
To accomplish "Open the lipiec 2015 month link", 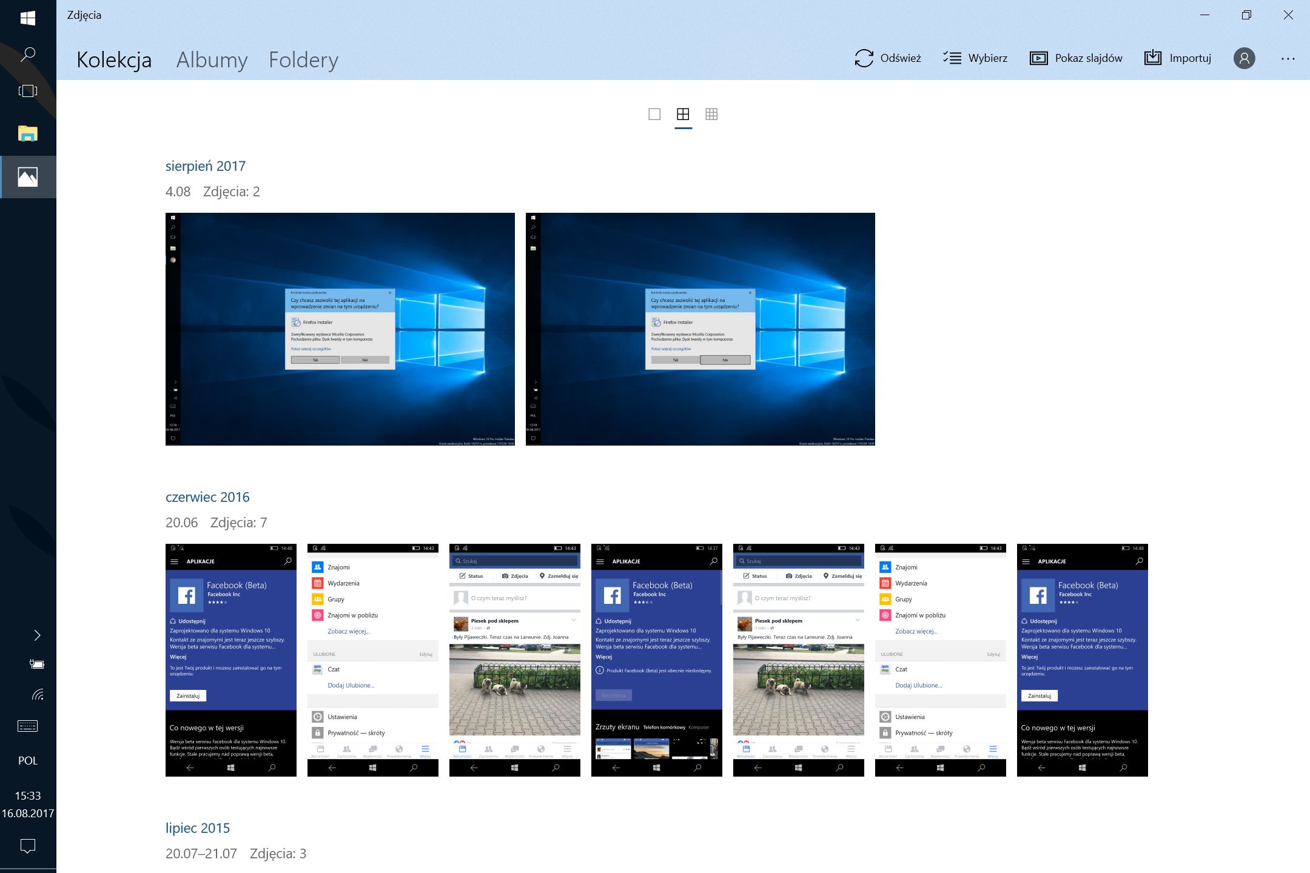I will [198, 828].
